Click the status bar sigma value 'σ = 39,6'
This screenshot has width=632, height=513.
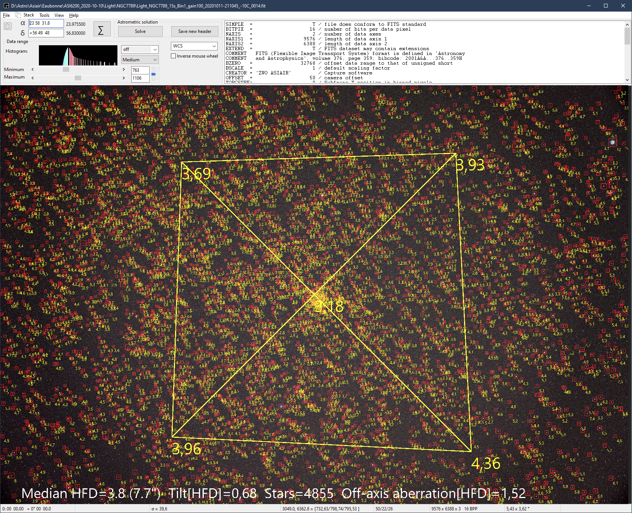(159, 509)
